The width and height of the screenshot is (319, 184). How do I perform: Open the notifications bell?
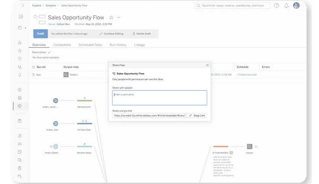286,5
